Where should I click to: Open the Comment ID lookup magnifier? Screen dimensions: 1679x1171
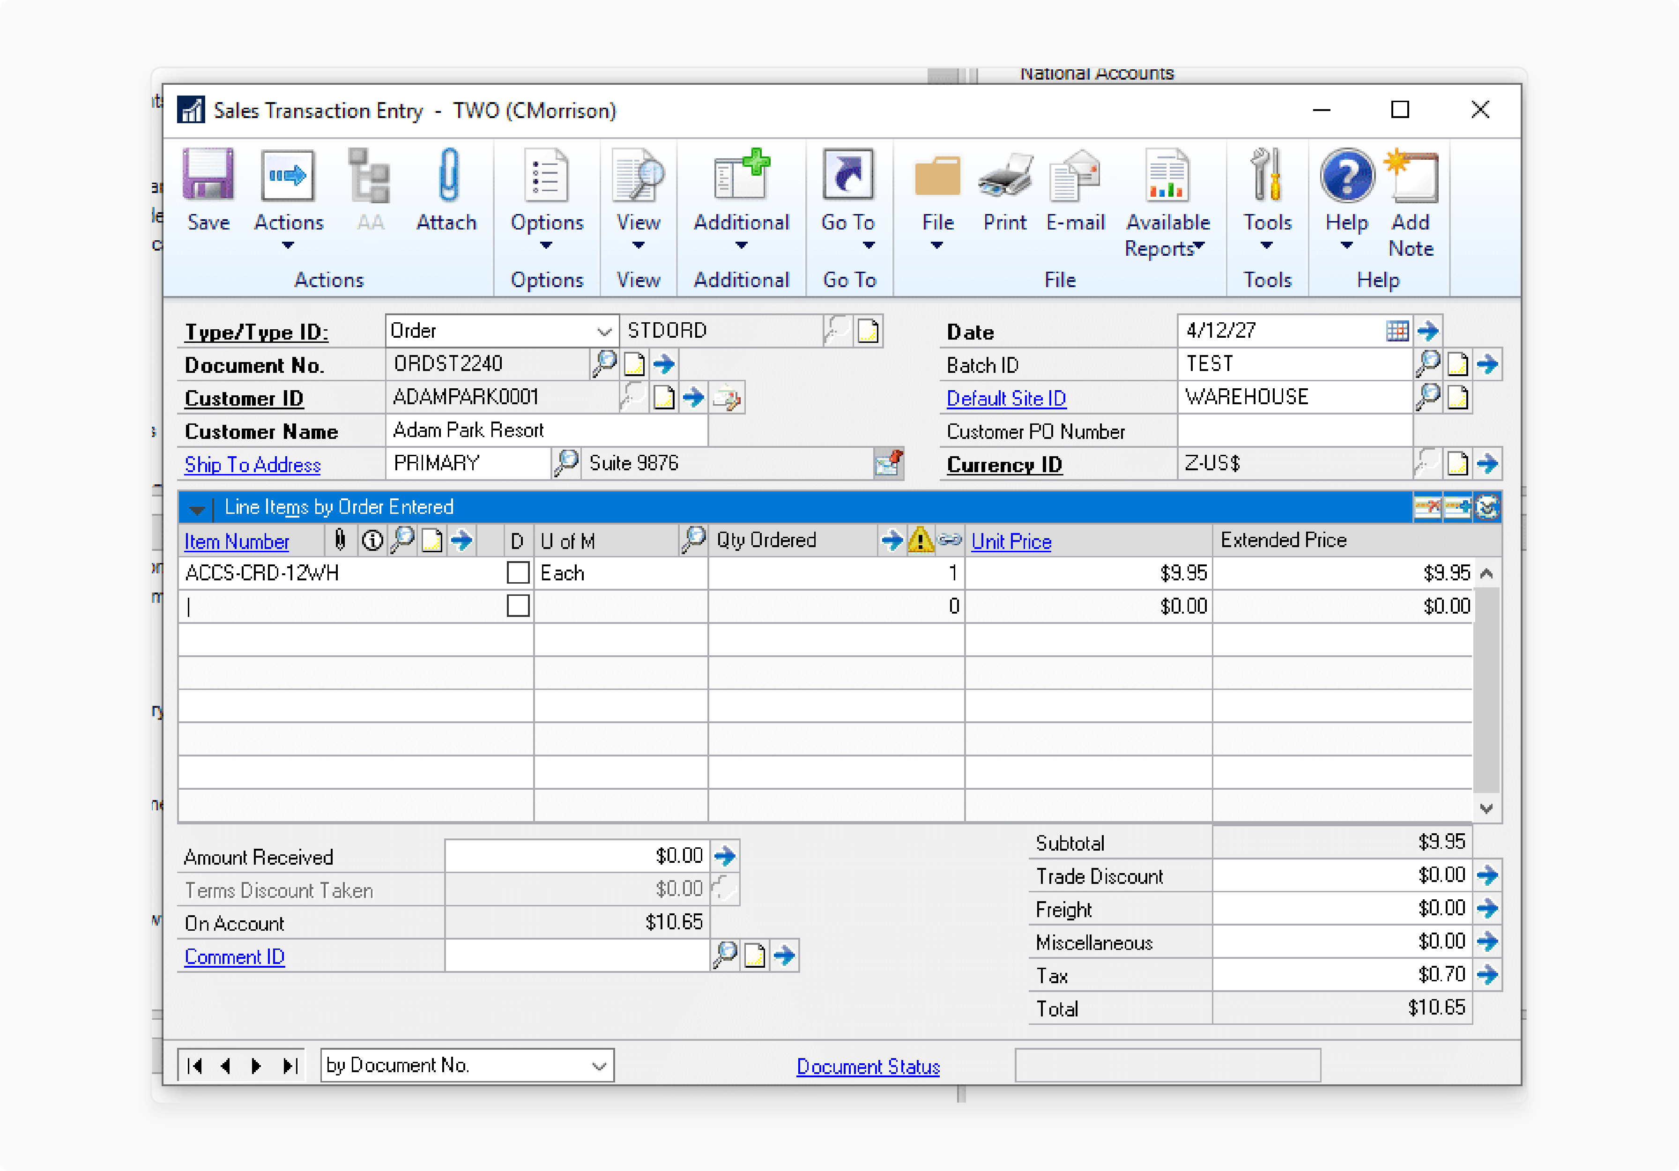[x=724, y=955]
